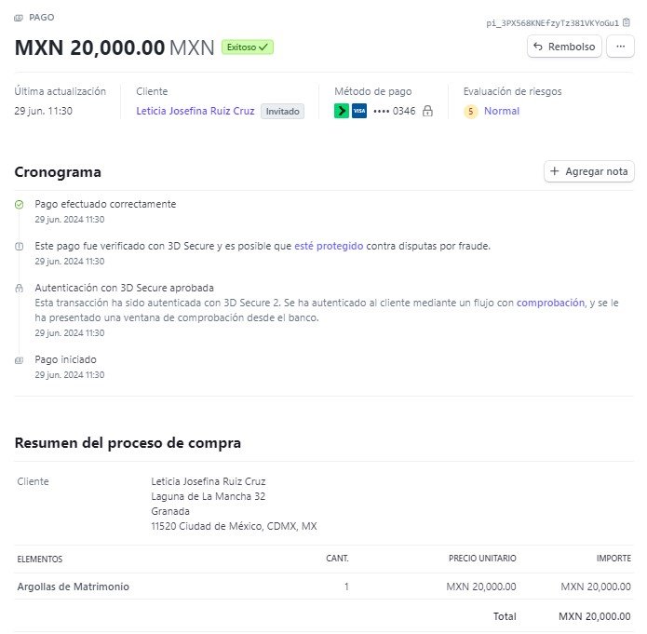Click the green Link payment icon
Viewport: 647px width, 634px height.
(342, 111)
